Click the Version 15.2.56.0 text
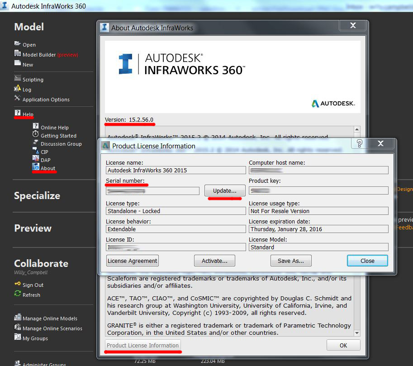Screen dimensions: 413x366 [x=129, y=119]
